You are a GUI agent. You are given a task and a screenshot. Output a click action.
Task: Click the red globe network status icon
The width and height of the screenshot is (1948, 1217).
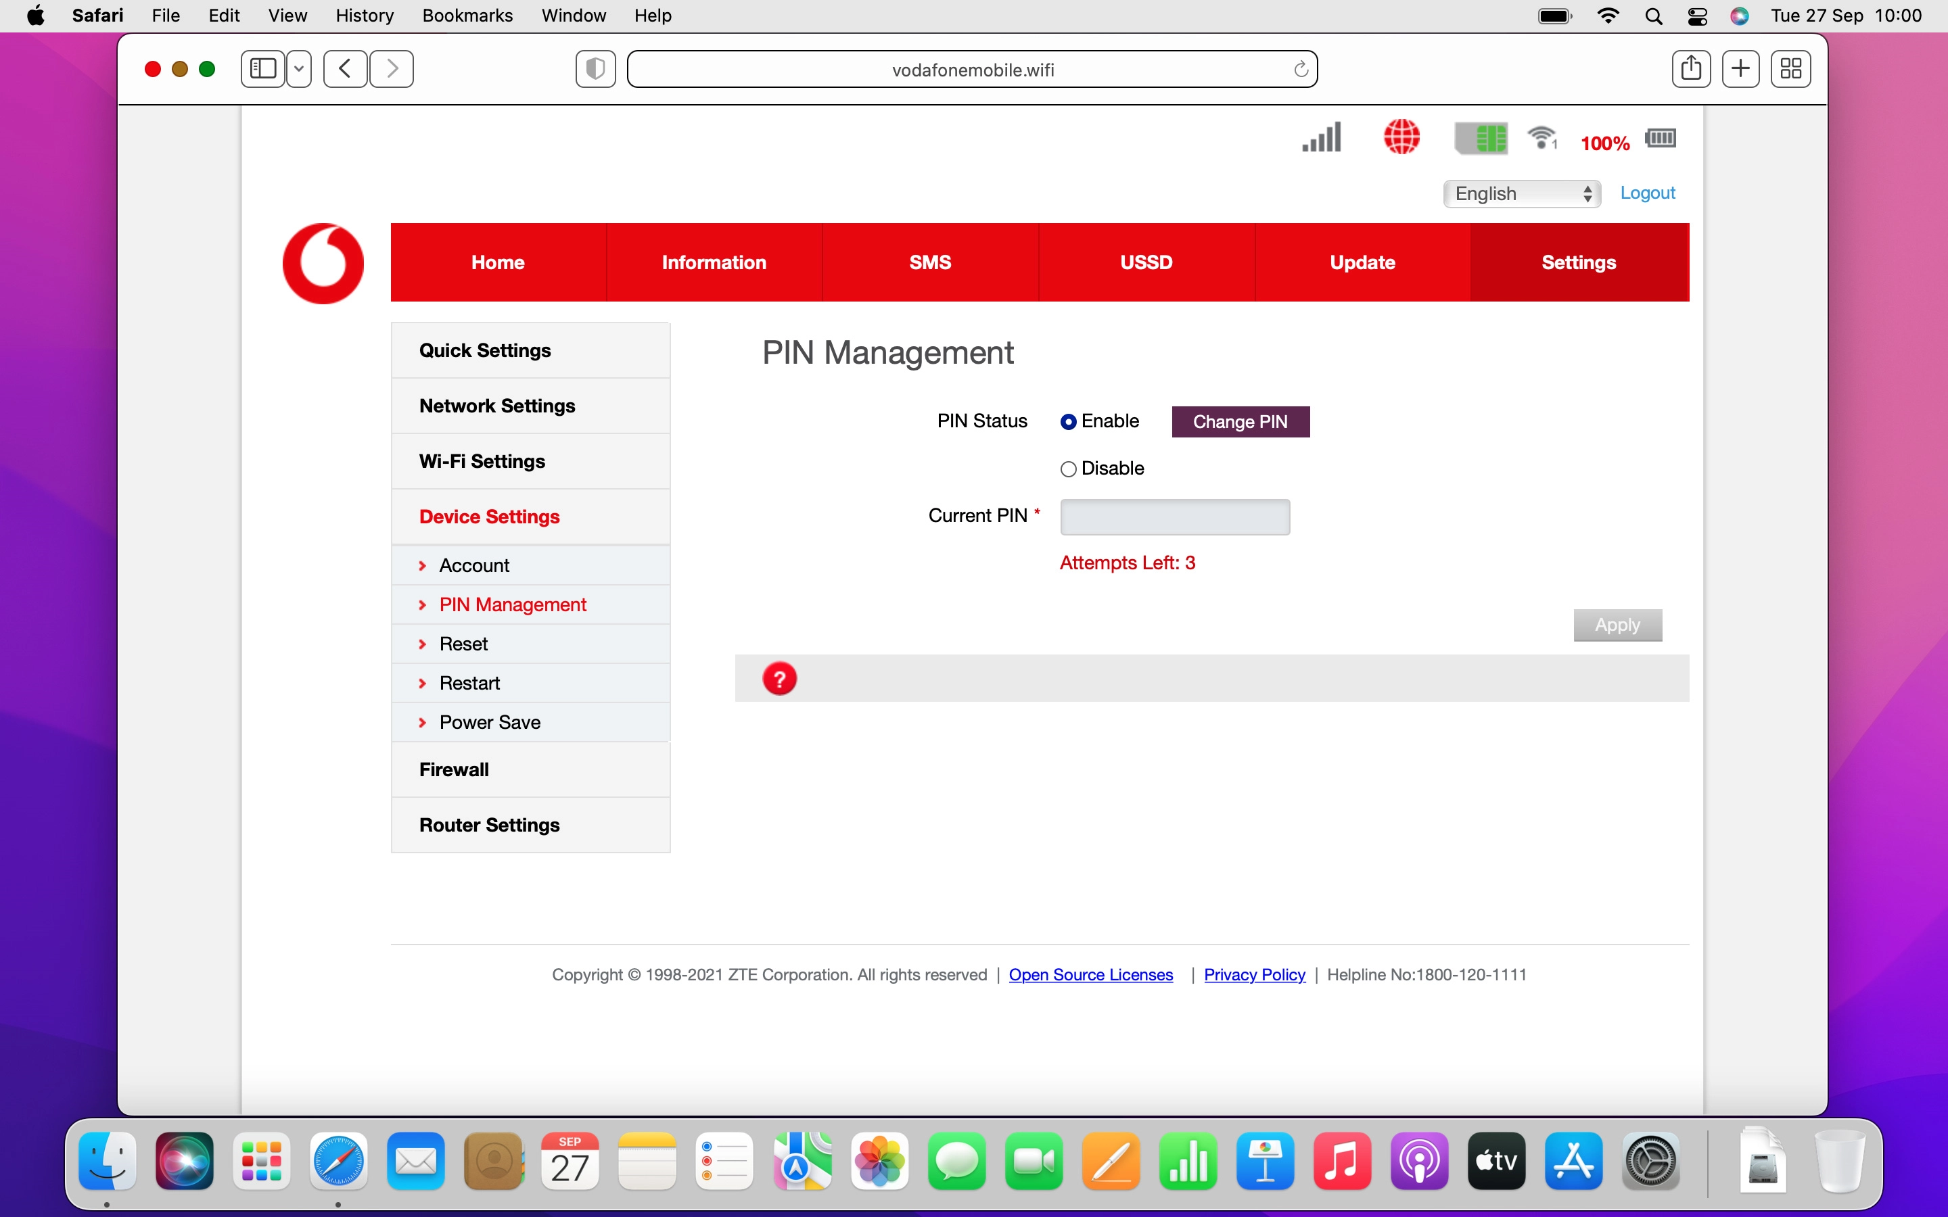(1401, 137)
